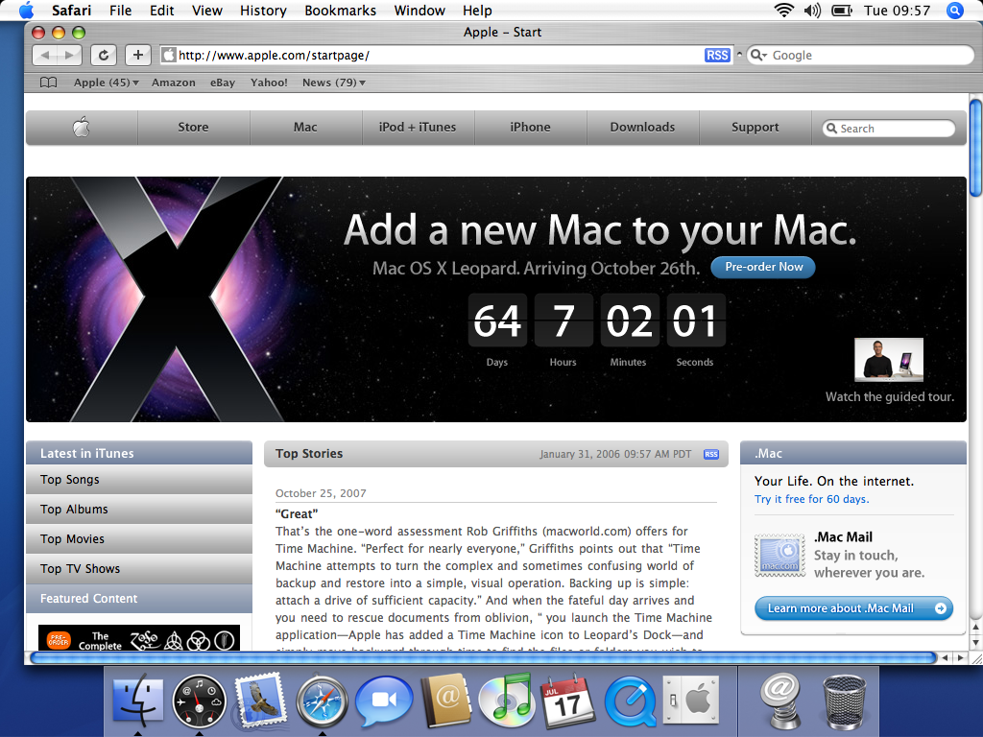Open the Yahoo! bookmark
The width and height of the screenshot is (983, 737).
269,83
